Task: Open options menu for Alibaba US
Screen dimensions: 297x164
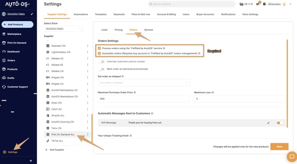Action: [x=87, y=58]
